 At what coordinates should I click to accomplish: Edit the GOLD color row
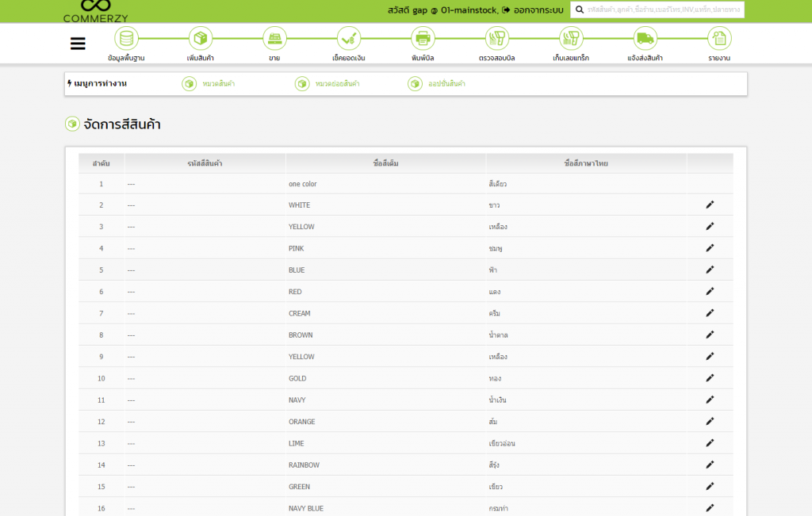click(710, 378)
